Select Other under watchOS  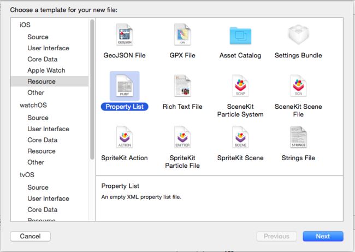point(35,162)
